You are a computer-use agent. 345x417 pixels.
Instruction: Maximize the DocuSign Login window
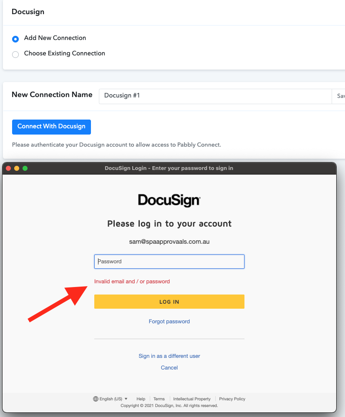coord(25,168)
